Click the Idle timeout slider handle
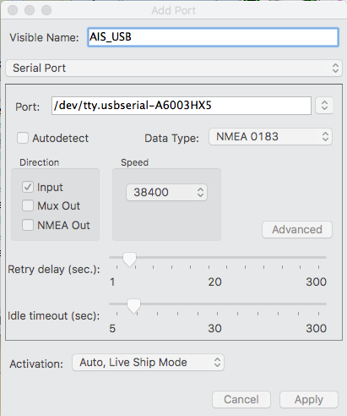This screenshot has height=416, width=347. 133,306
